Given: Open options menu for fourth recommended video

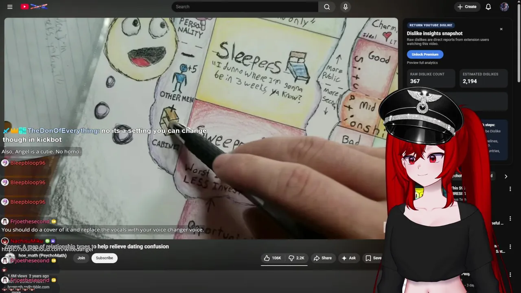Looking at the screenshot, I should point(510,275).
